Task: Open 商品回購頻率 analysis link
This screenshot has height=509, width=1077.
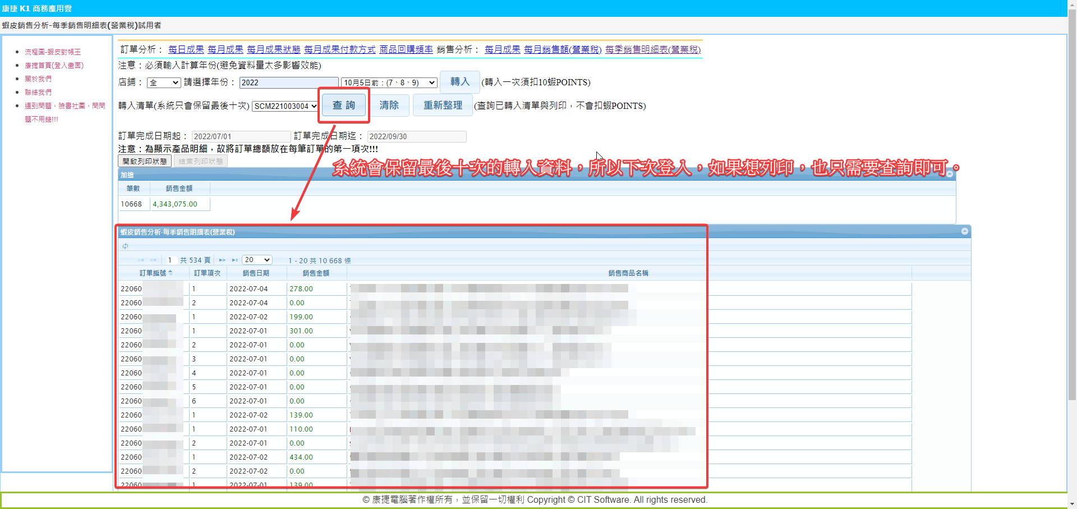Action: pos(406,49)
